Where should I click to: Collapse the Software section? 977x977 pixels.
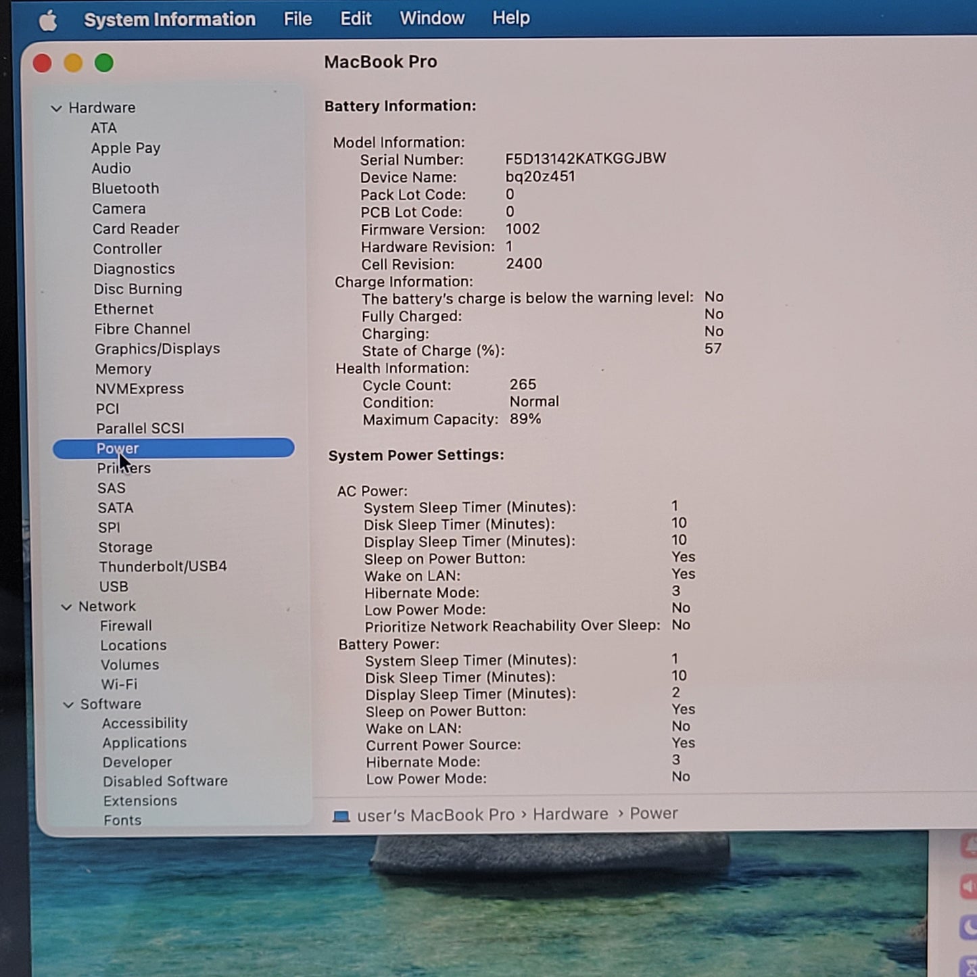tap(68, 705)
